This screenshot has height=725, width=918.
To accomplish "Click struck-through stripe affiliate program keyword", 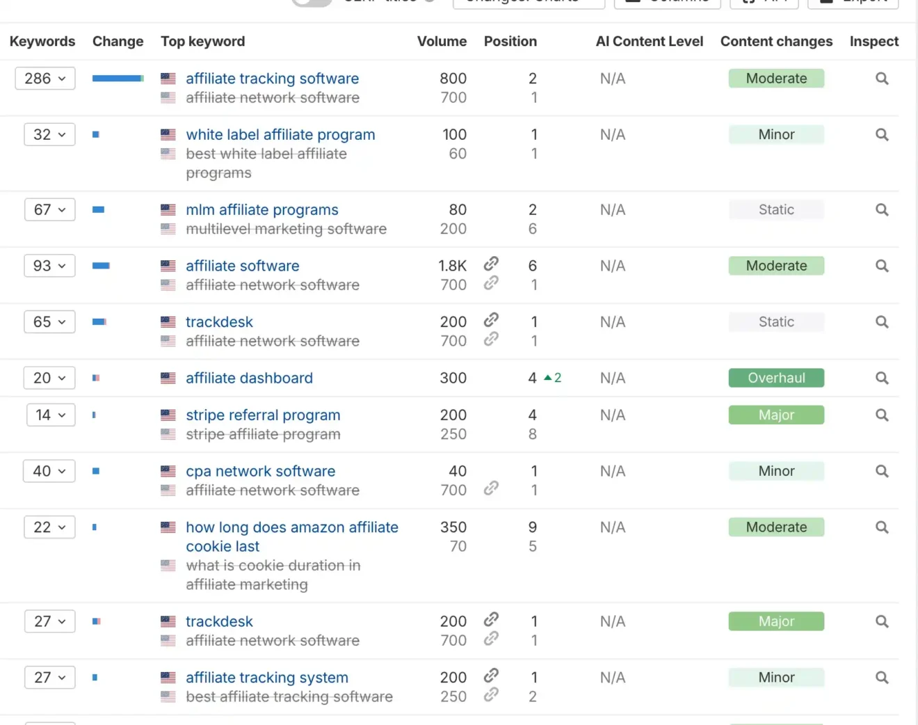I will [x=263, y=435].
